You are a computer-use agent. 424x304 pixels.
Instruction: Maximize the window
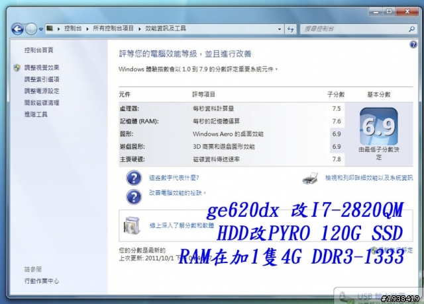point(389,12)
